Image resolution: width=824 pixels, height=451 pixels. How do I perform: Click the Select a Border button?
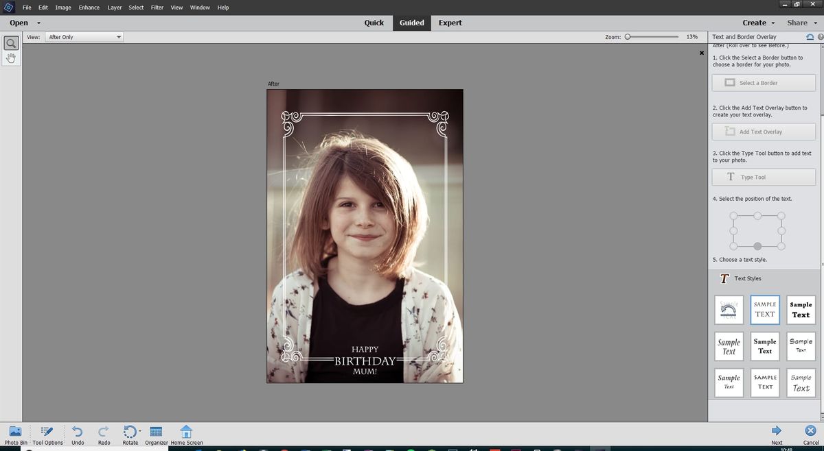[x=763, y=82]
